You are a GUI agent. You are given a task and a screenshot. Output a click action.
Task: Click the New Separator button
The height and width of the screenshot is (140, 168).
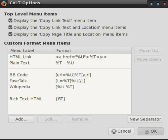pyautogui.click(x=145, y=119)
